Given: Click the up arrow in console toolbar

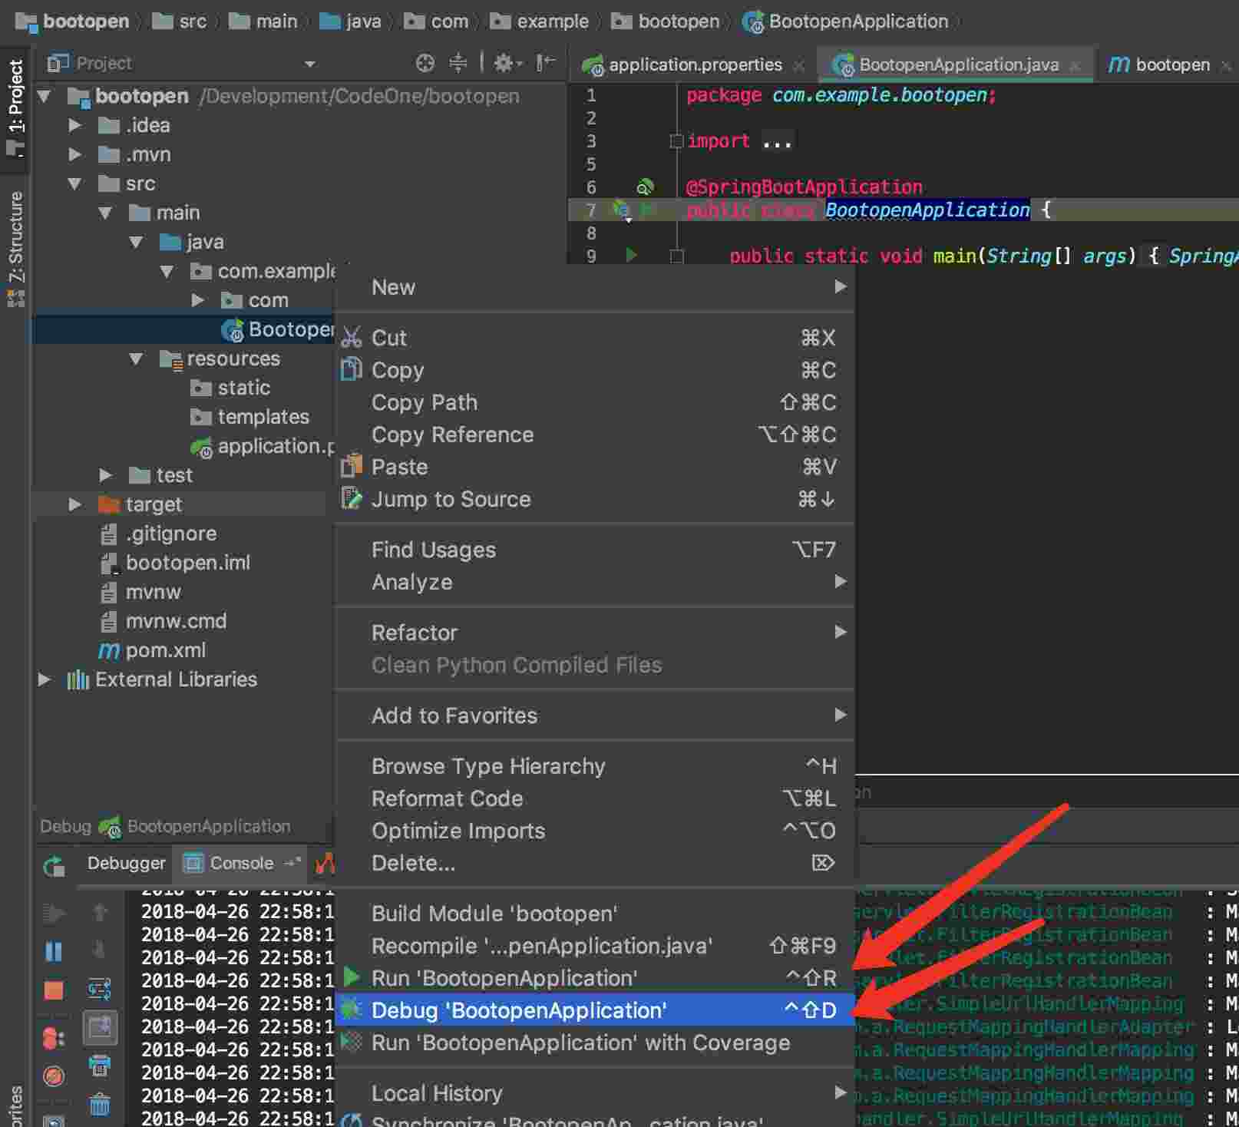Looking at the screenshot, I should click(100, 913).
